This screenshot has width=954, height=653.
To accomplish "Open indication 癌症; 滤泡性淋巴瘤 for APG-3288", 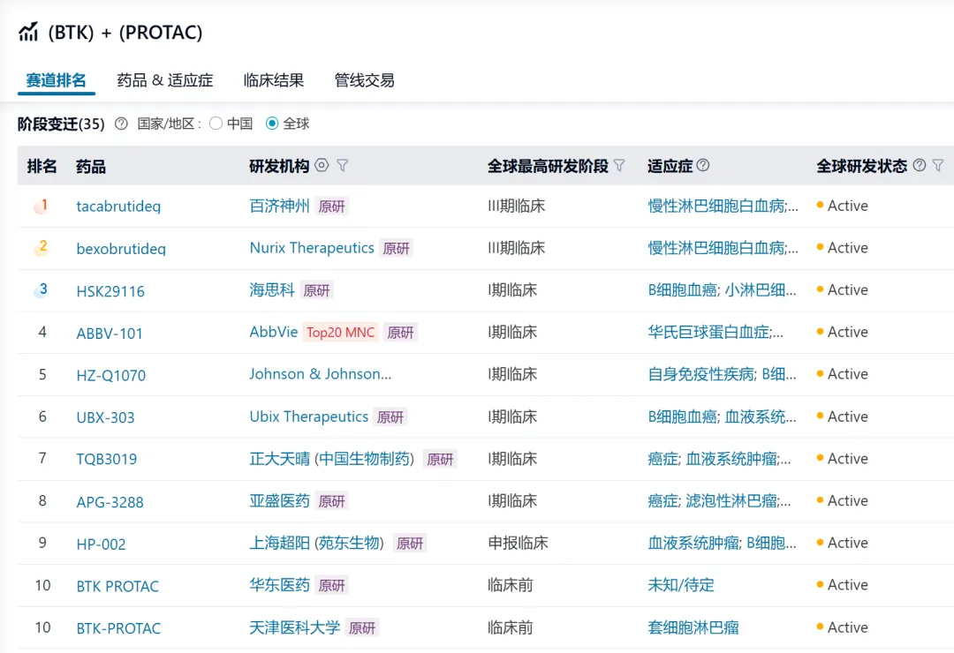I will point(720,500).
